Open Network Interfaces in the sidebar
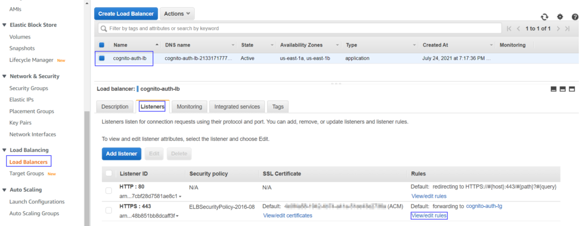The image size is (581, 226). coord(32,134)
